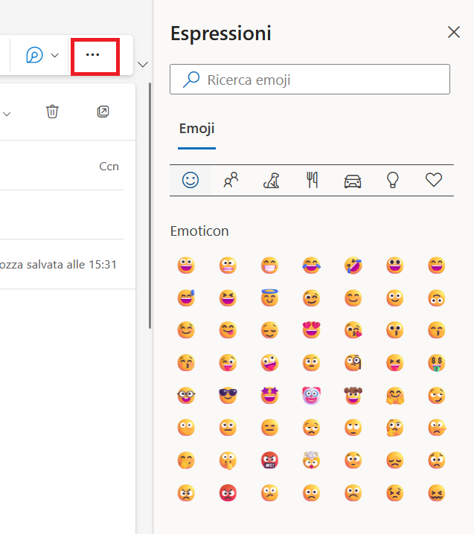Insert the hugging face emoji

click(395, 396)
